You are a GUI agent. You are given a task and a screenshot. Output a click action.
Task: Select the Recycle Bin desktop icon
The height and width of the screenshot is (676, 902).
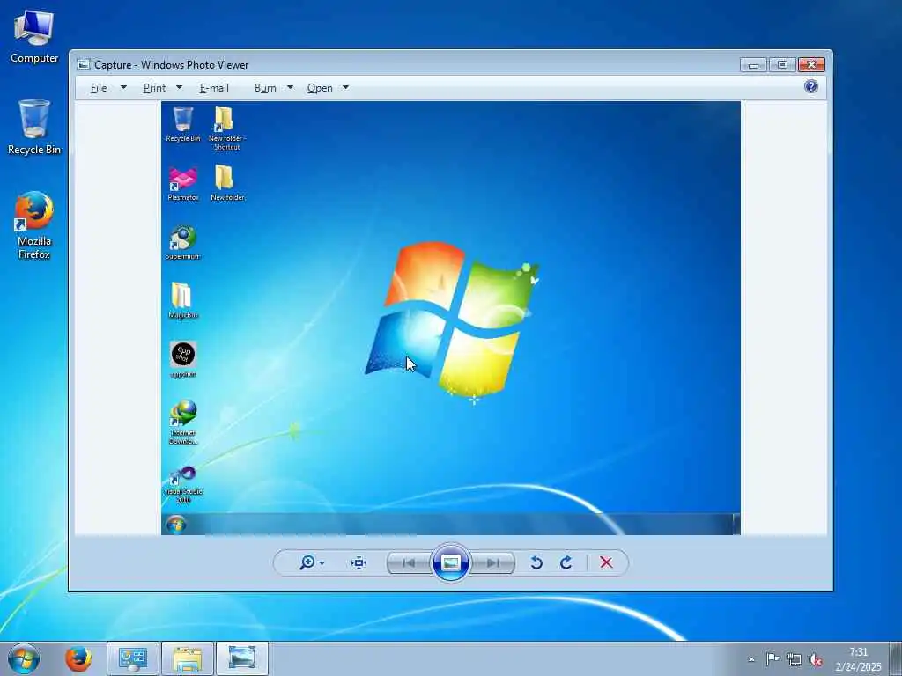point(34,127)
